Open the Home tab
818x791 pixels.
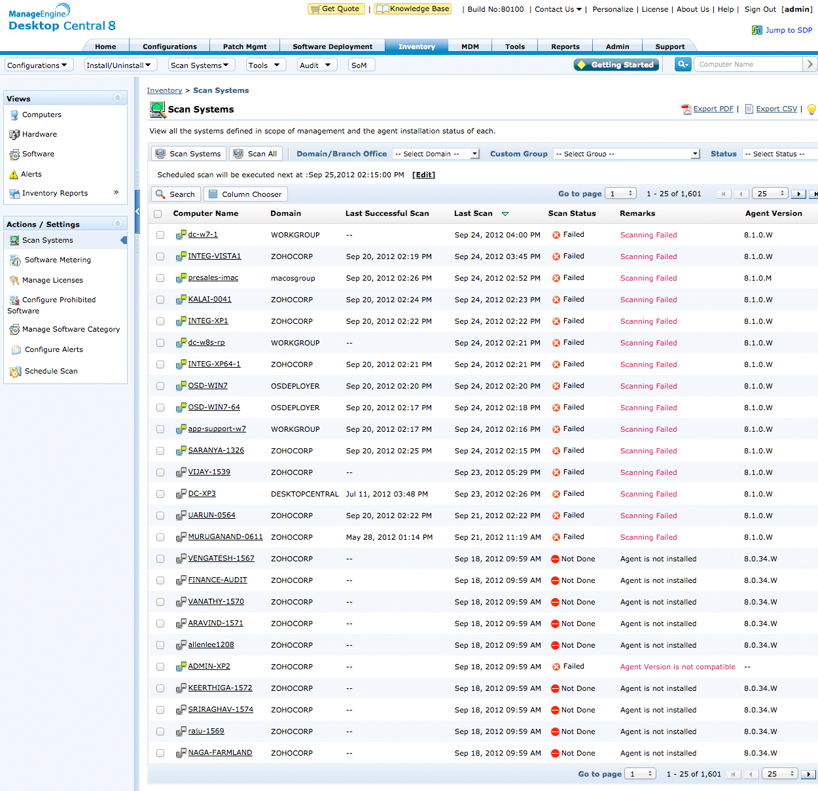[x=105, y=46]
